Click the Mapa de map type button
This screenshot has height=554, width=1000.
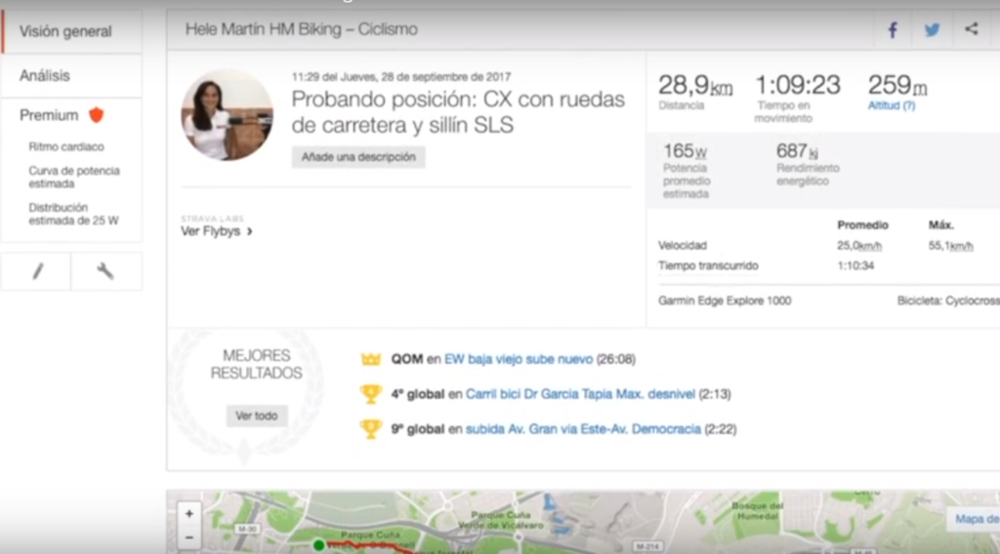(x=976, y=519)
